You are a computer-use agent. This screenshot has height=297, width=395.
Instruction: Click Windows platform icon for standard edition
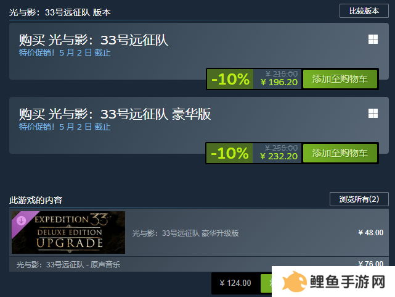(373, 40)
